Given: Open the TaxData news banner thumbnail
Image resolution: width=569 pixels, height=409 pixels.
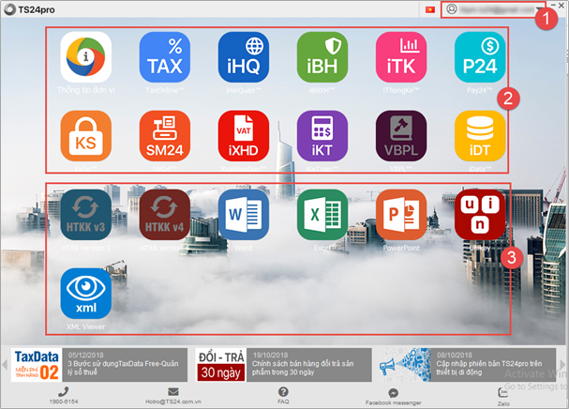Looking at the screenshot, I should coord(37,365).
